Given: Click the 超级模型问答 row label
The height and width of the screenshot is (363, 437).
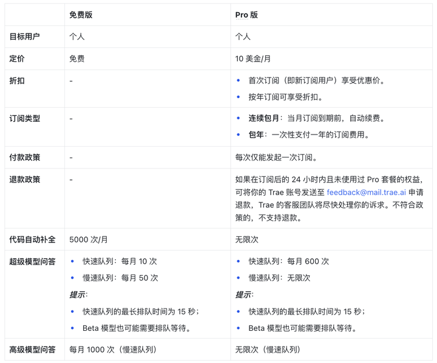Looking at the screenshot, I should [32, 261].
